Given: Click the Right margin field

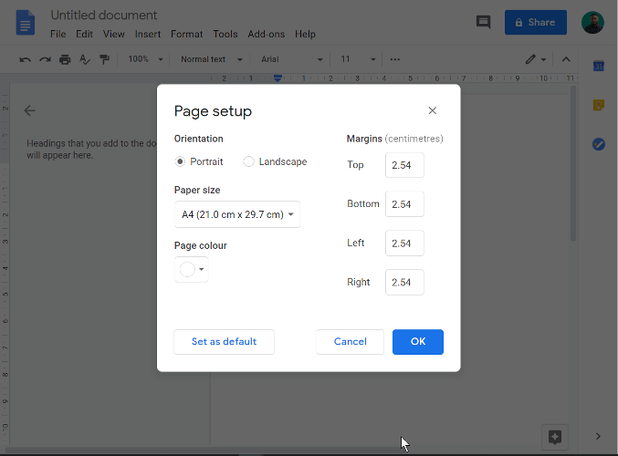Looking at the screenshot, I should click(x=404, y=282).
